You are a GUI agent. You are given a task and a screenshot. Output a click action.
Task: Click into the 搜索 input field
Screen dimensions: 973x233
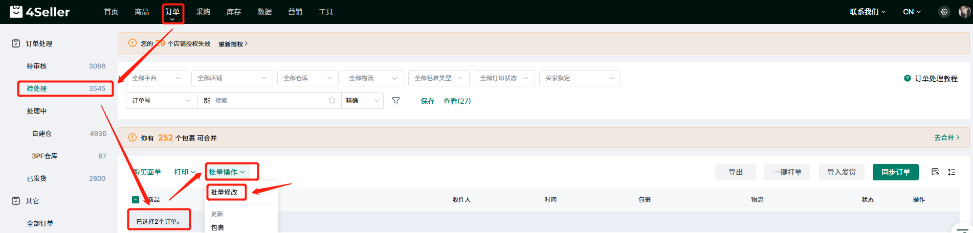pos(269,101)
